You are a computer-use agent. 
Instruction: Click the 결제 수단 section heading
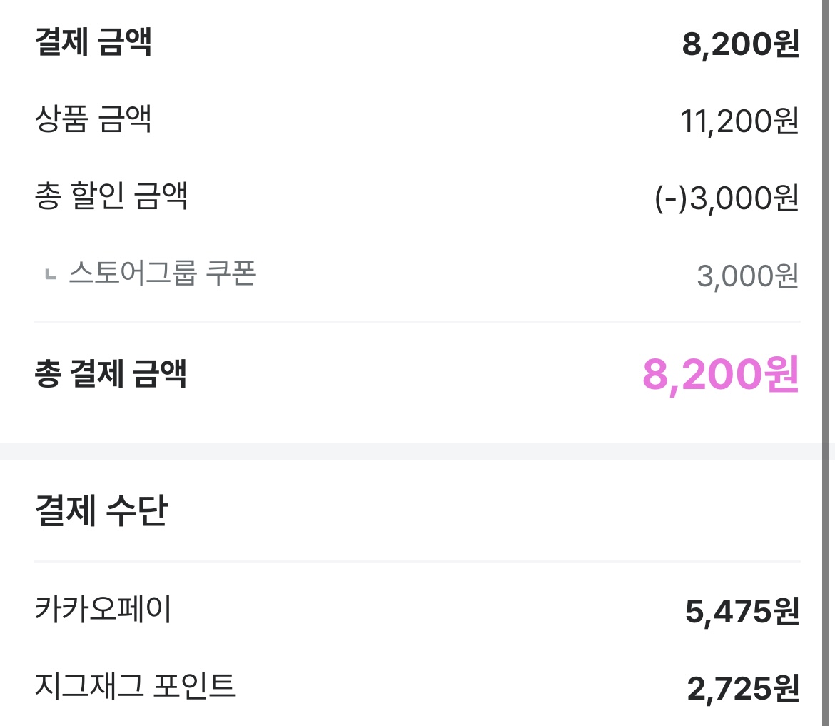pos(101,510)
